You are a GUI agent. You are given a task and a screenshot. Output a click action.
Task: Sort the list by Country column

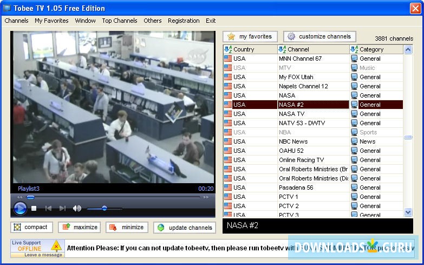tap(250, 49)
